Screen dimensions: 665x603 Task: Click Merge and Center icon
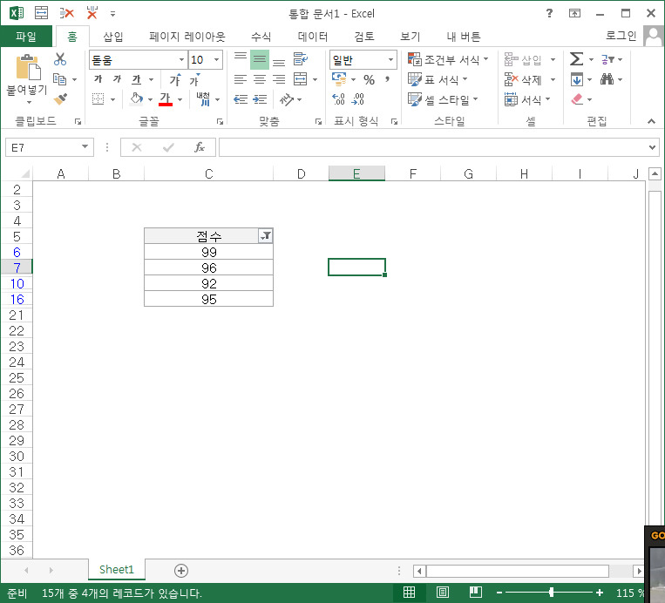tap(301, 79)
